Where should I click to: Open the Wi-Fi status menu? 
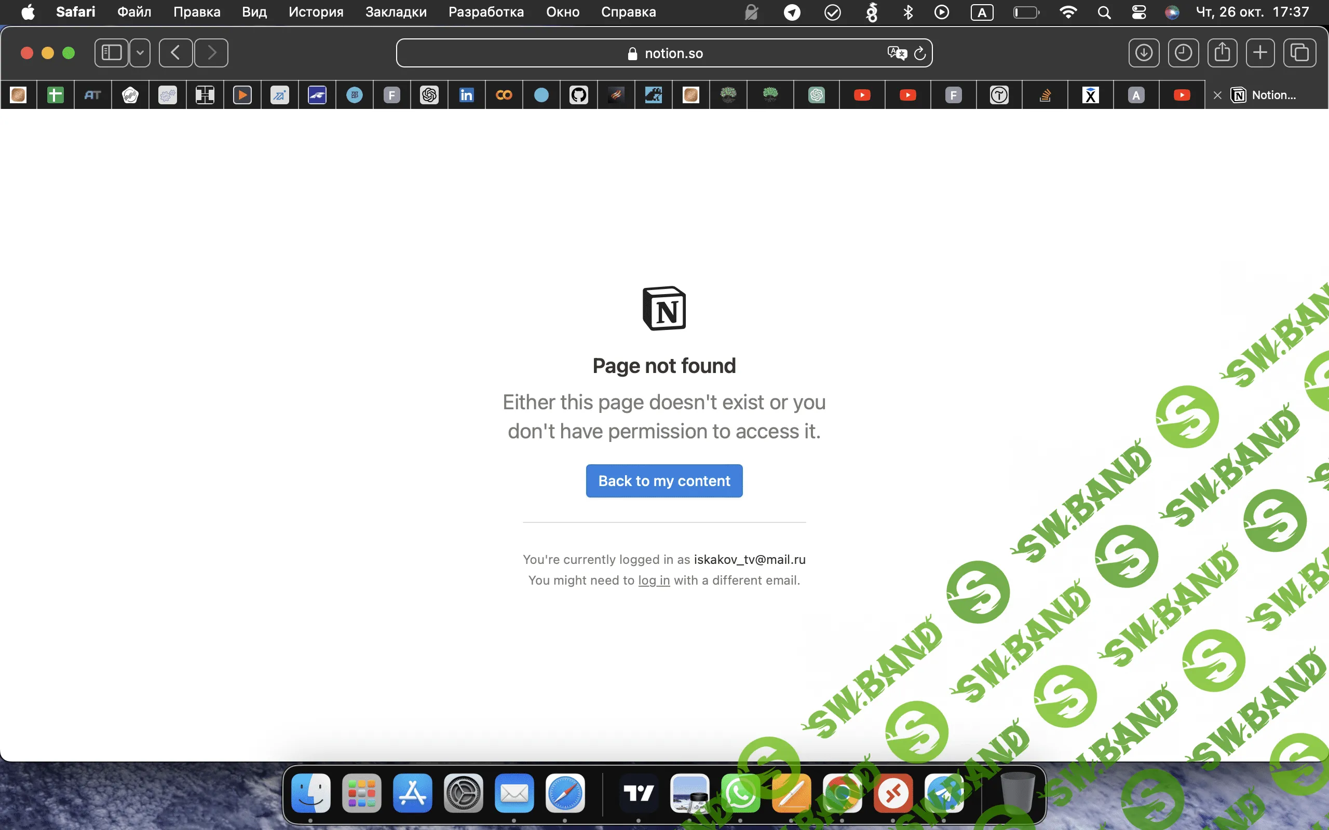[1067, 12]
